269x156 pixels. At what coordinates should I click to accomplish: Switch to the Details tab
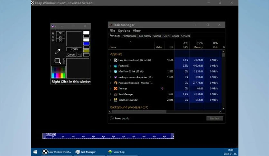(175, 36)
